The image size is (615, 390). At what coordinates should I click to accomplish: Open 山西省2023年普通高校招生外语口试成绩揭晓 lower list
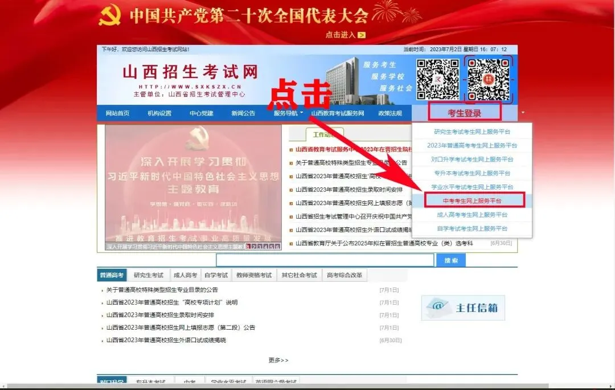coord(166,340)
